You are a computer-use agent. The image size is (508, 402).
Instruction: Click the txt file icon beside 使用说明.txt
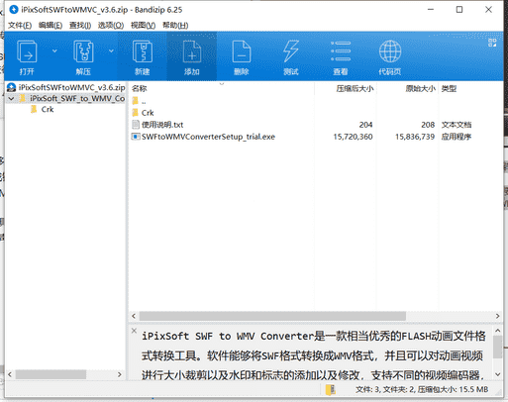click(136, 125)
